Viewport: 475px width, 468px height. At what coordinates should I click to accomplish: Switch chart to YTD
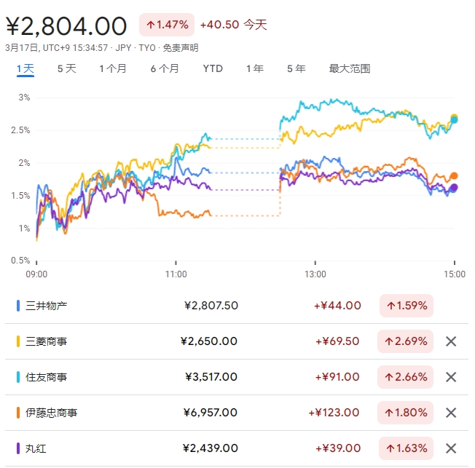pyautogui.click(x=213, y=69)
